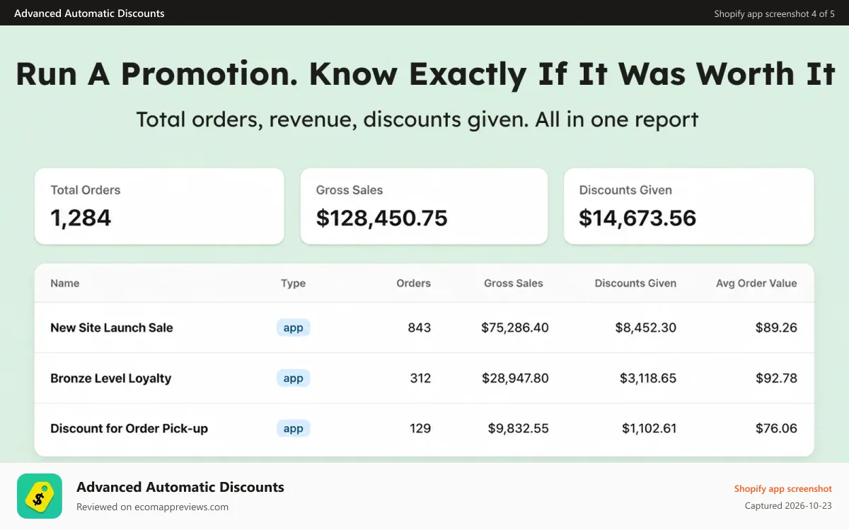
Task: Click the $3,118.65 discounts cell
Action: (x=648, y=378)
